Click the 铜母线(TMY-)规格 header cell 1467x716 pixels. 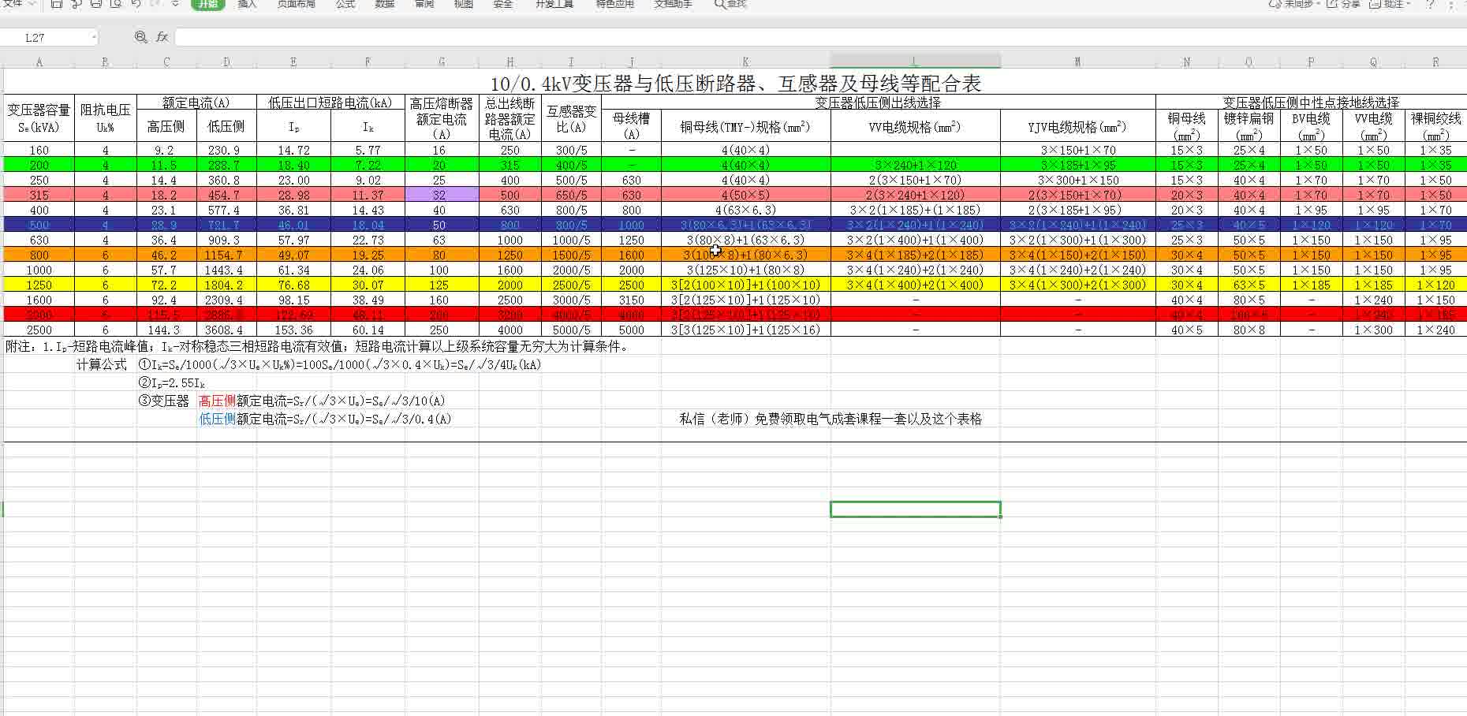[745, 126]
